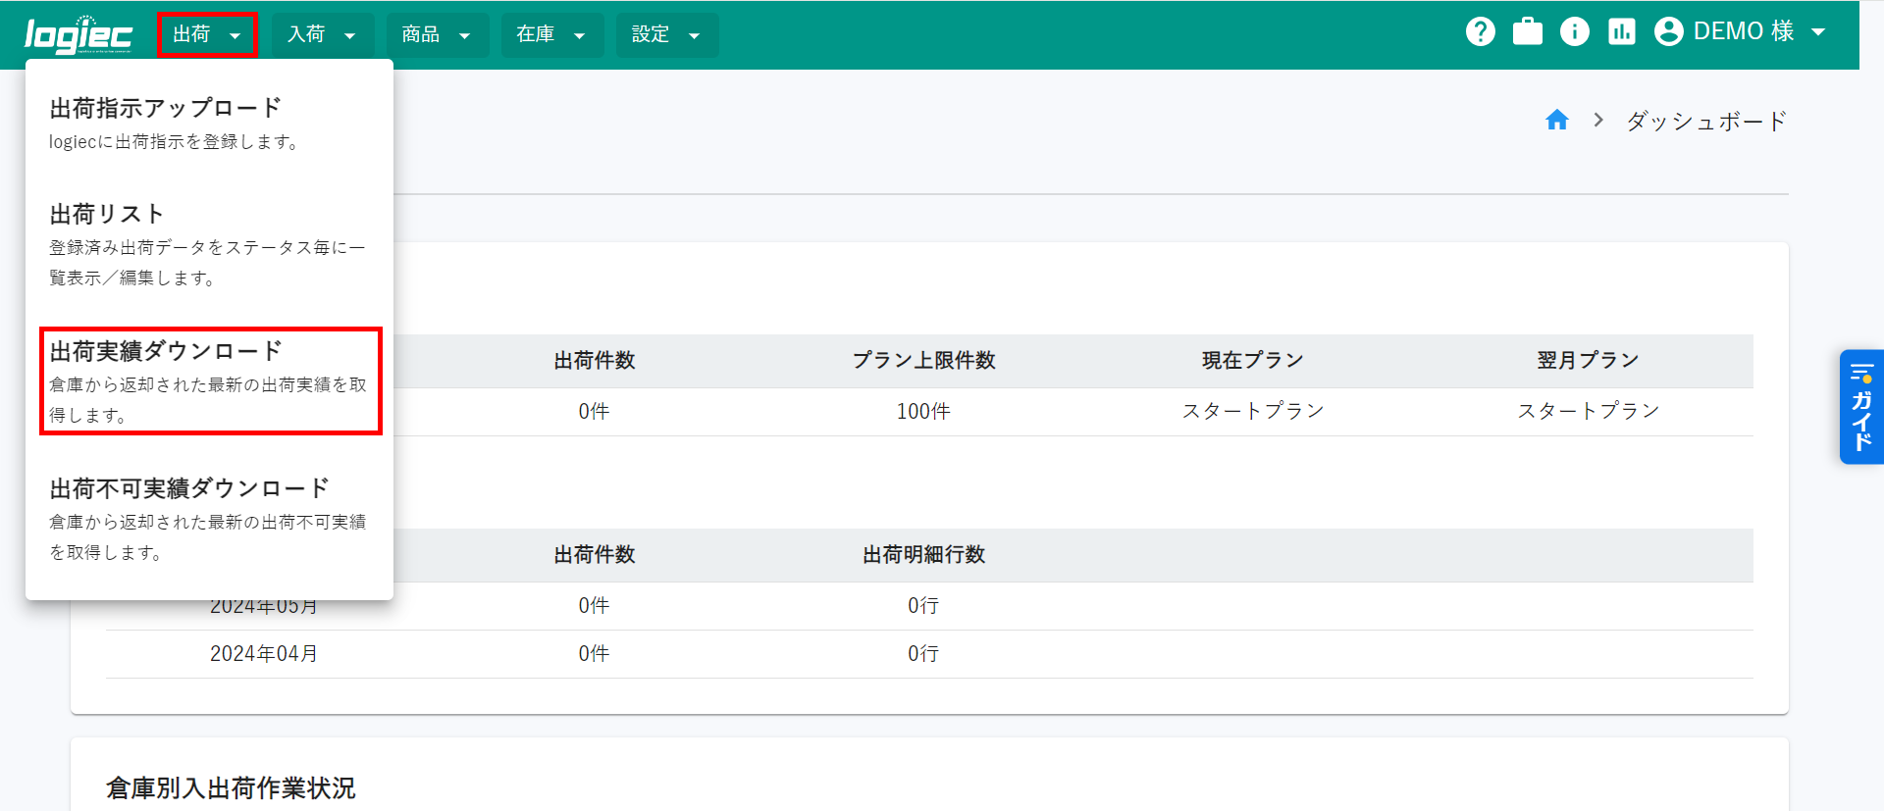
Task: Open the bar chart report icon
Action: (1621, 31)
